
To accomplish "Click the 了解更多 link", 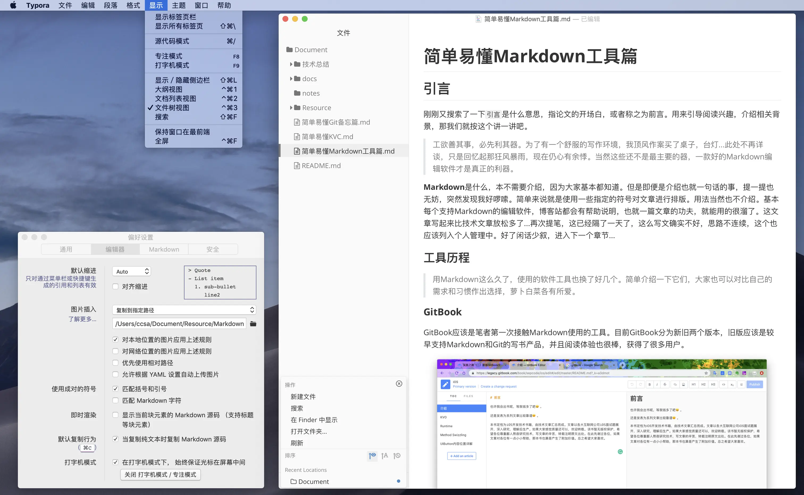I will click(x=82, y=319).
